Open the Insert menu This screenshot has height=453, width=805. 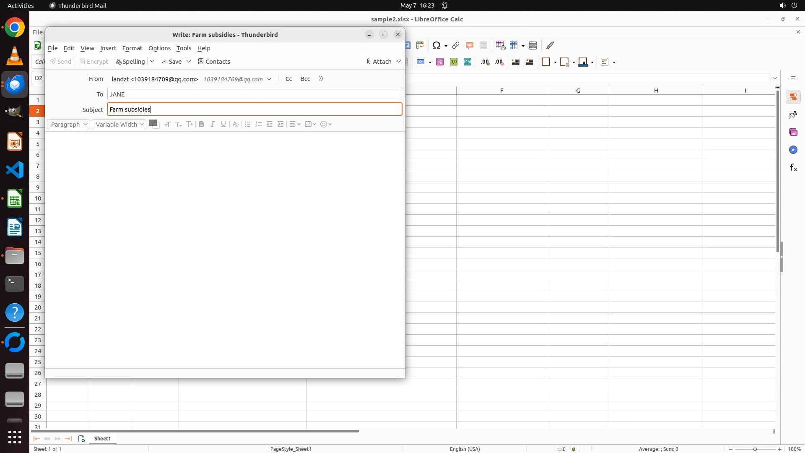coord(108,48)
